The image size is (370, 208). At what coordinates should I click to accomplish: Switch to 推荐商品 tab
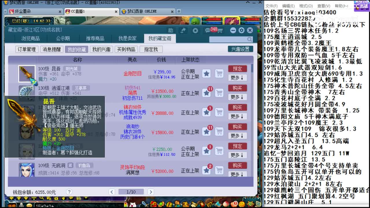(95, 38)
